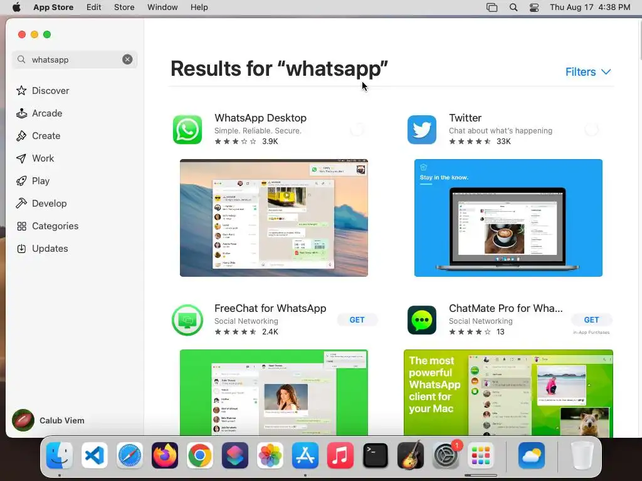Open Twitter title link
642x481 pixels.
tap(465, 118)
